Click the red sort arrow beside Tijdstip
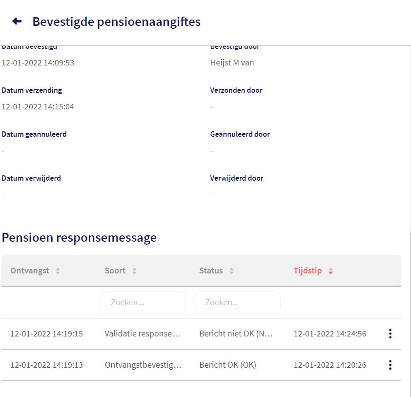The height and width of the screenshot is (397, 411). (330, 271)
